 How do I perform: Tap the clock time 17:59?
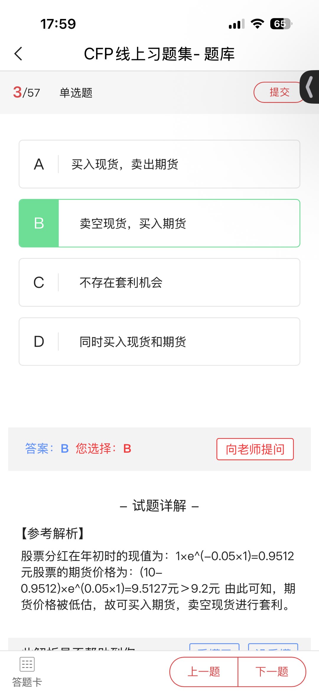coord(58,24)
